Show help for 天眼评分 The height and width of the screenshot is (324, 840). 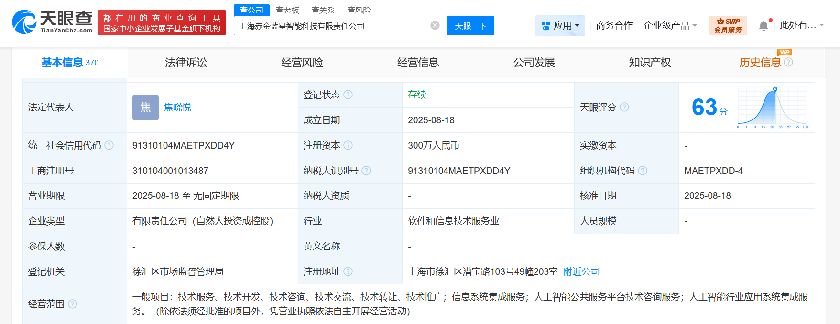[x=624, y=107]
